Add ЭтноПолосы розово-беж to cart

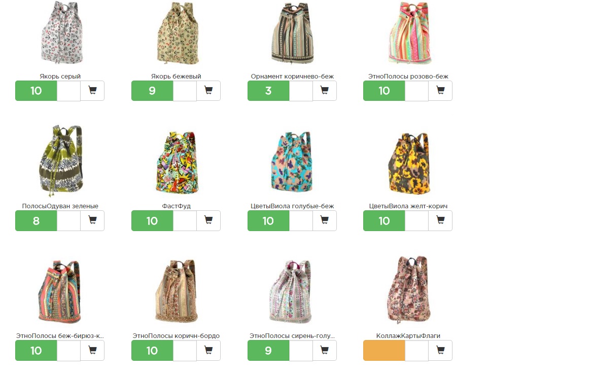440,91
